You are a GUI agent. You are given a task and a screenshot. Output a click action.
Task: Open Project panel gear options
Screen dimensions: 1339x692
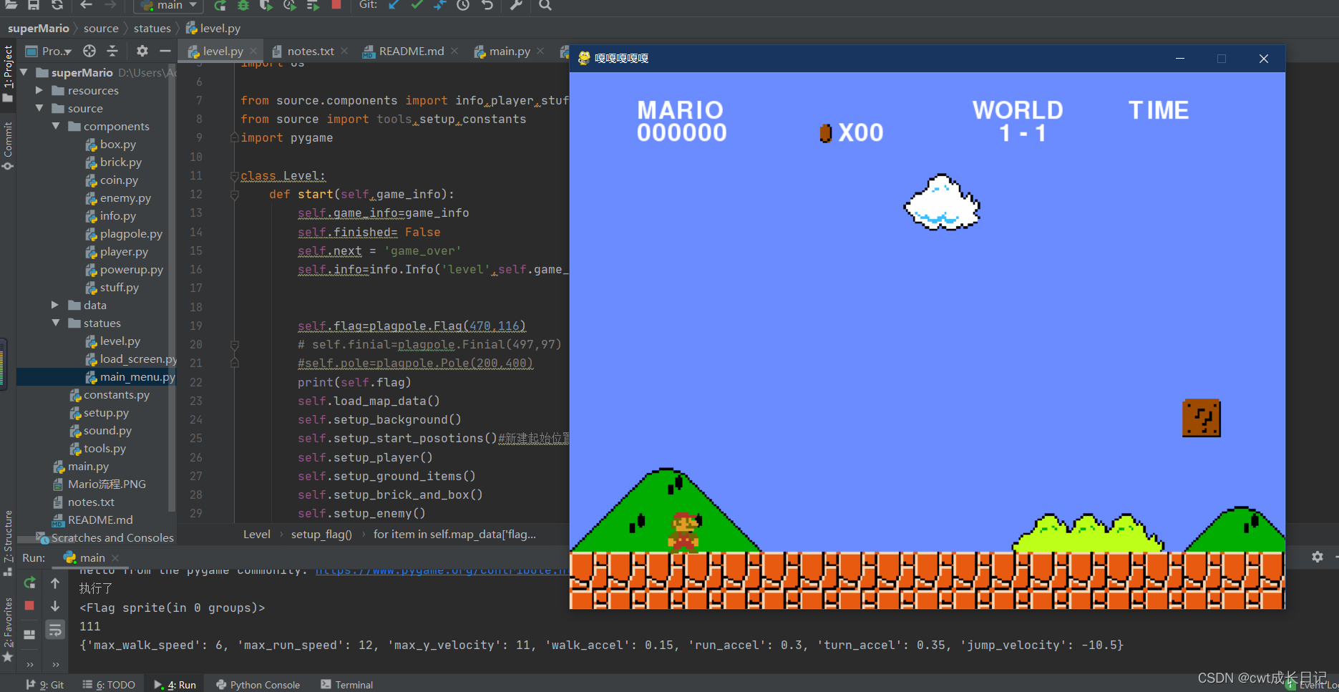point(142,51)
